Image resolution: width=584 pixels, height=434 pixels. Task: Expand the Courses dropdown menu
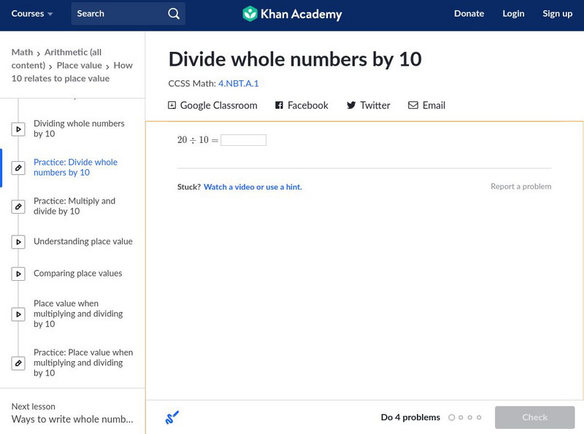tap(33, 14)
